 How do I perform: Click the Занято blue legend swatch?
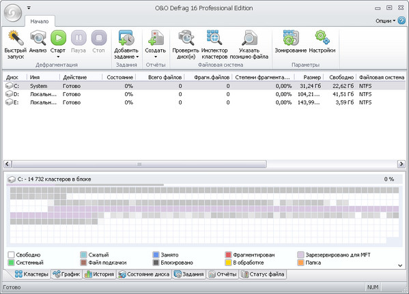click(156, 254)
